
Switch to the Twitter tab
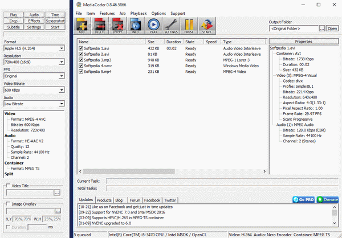170,200
